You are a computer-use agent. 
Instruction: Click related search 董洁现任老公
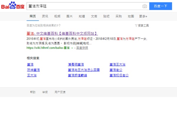click(119, 75)
